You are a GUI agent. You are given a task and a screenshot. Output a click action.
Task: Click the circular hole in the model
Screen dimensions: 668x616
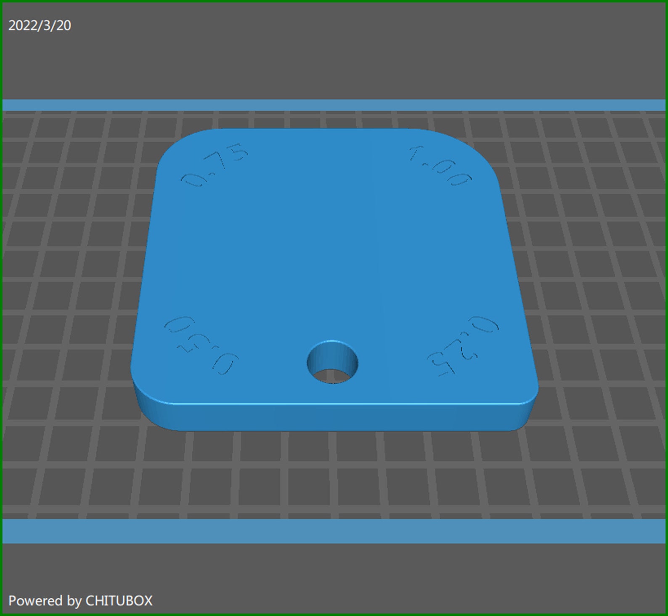332,362
